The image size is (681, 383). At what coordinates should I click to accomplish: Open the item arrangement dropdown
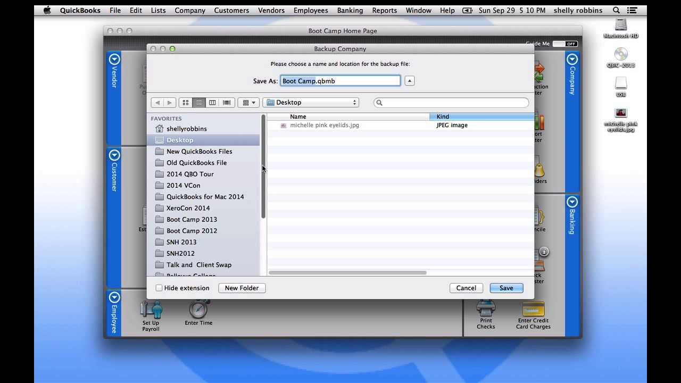coord(248,103)
